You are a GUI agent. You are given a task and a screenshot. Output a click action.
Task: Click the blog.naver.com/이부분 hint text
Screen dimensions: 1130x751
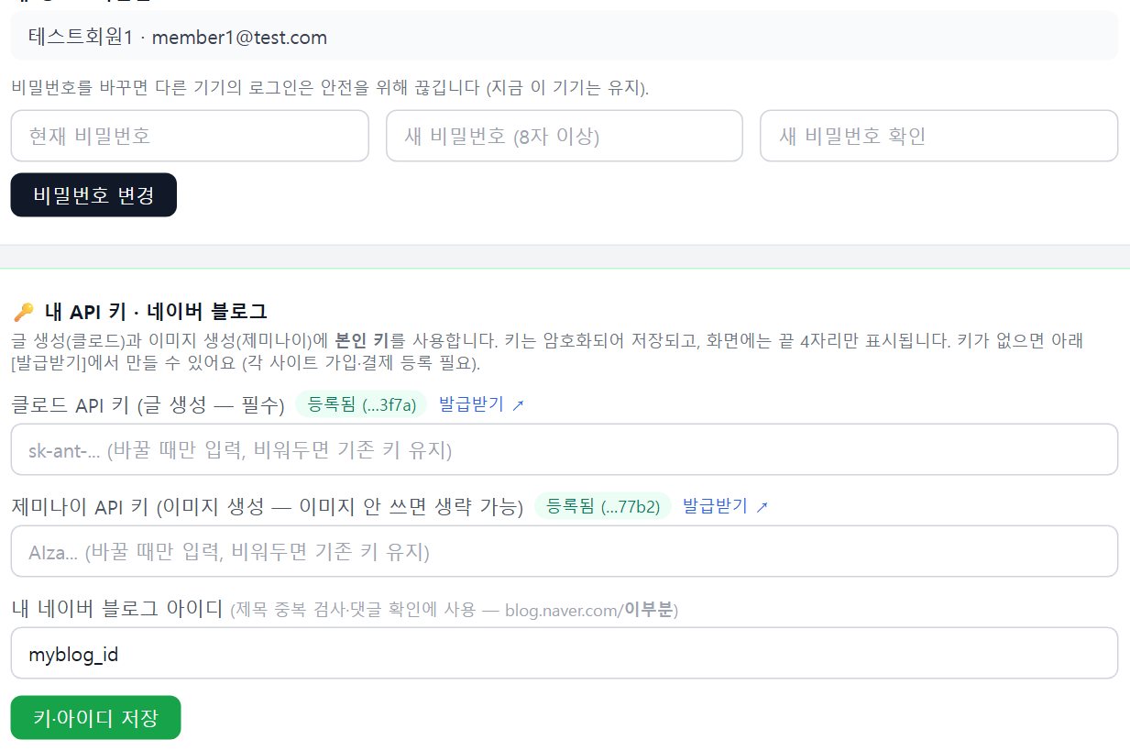coord(591,610)
